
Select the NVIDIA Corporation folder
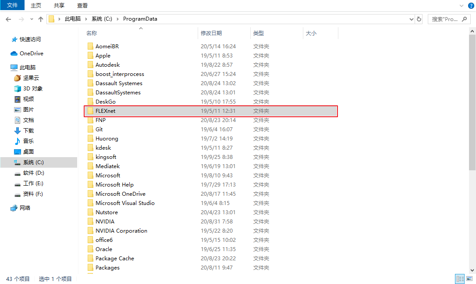[x=121, y=231]
